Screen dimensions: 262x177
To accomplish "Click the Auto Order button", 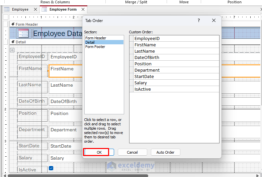I will pyautogui.click(x=165, y=152).
